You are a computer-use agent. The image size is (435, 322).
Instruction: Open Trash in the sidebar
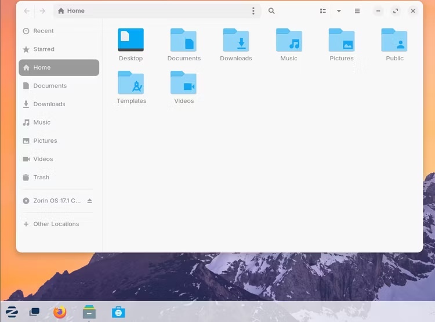coord(59,178)
